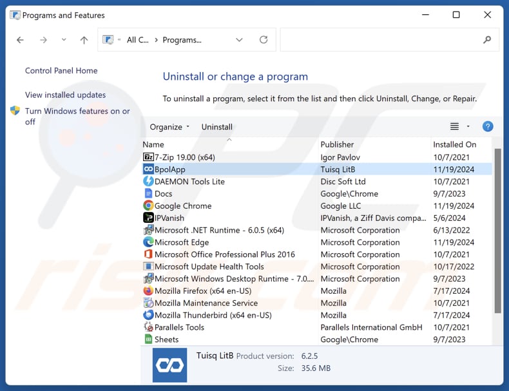The height and width of the screenshot is (391, 509).
Task: Click the Microsoft Update Health Tools icon
Action: pos(148,267)
